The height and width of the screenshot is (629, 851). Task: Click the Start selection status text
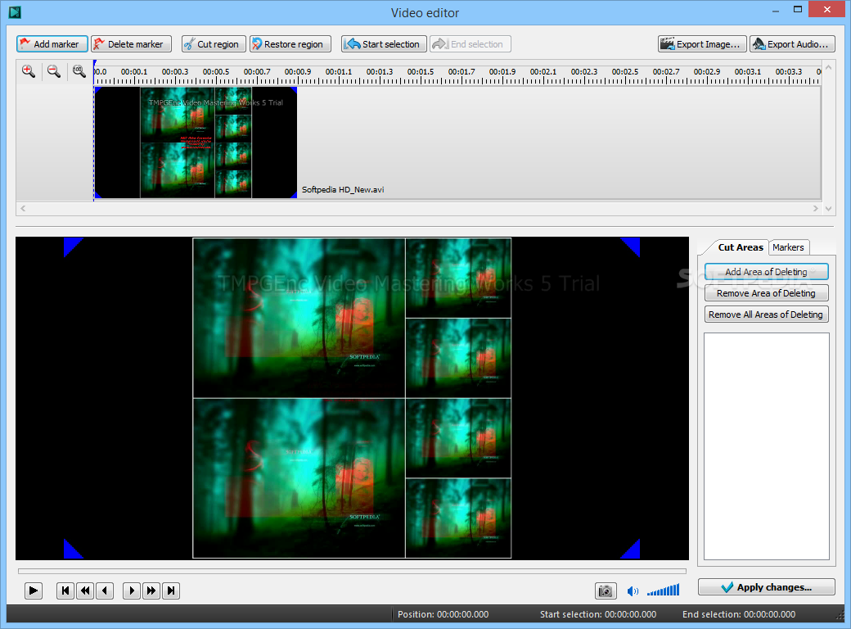(x=598, y=614)
